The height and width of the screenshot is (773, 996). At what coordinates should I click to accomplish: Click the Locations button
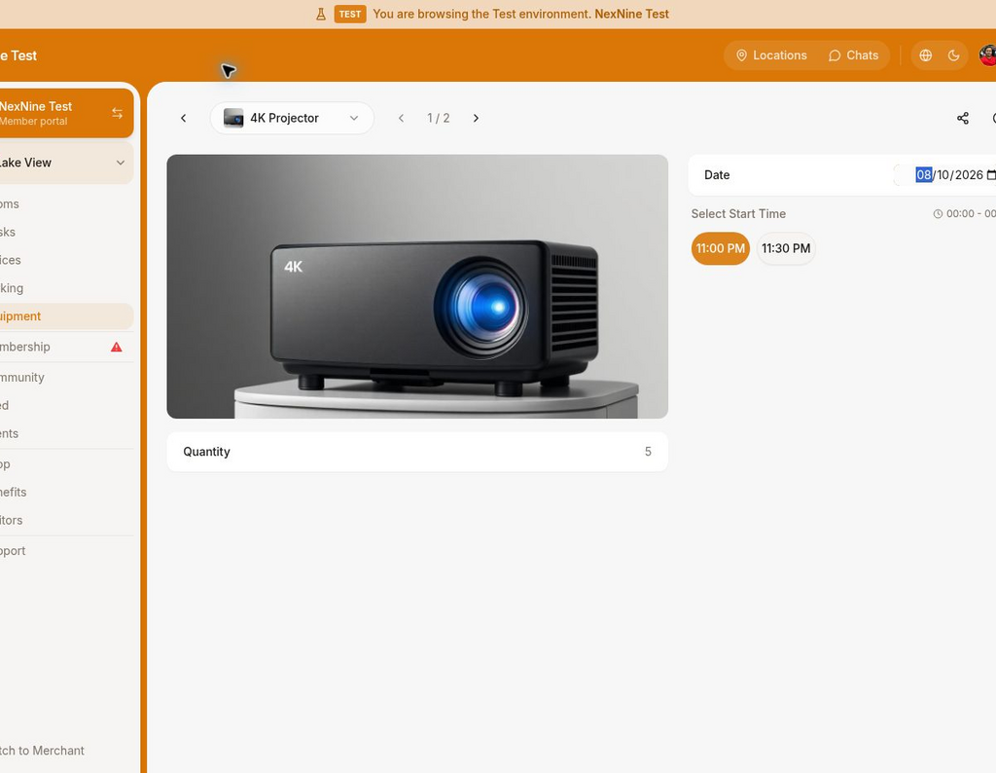click(x=771, y=55)
